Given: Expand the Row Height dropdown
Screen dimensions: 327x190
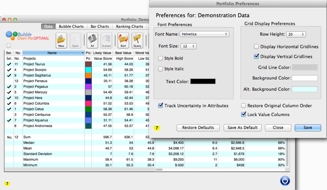Looking at the screenshot, I should (296, 34).
